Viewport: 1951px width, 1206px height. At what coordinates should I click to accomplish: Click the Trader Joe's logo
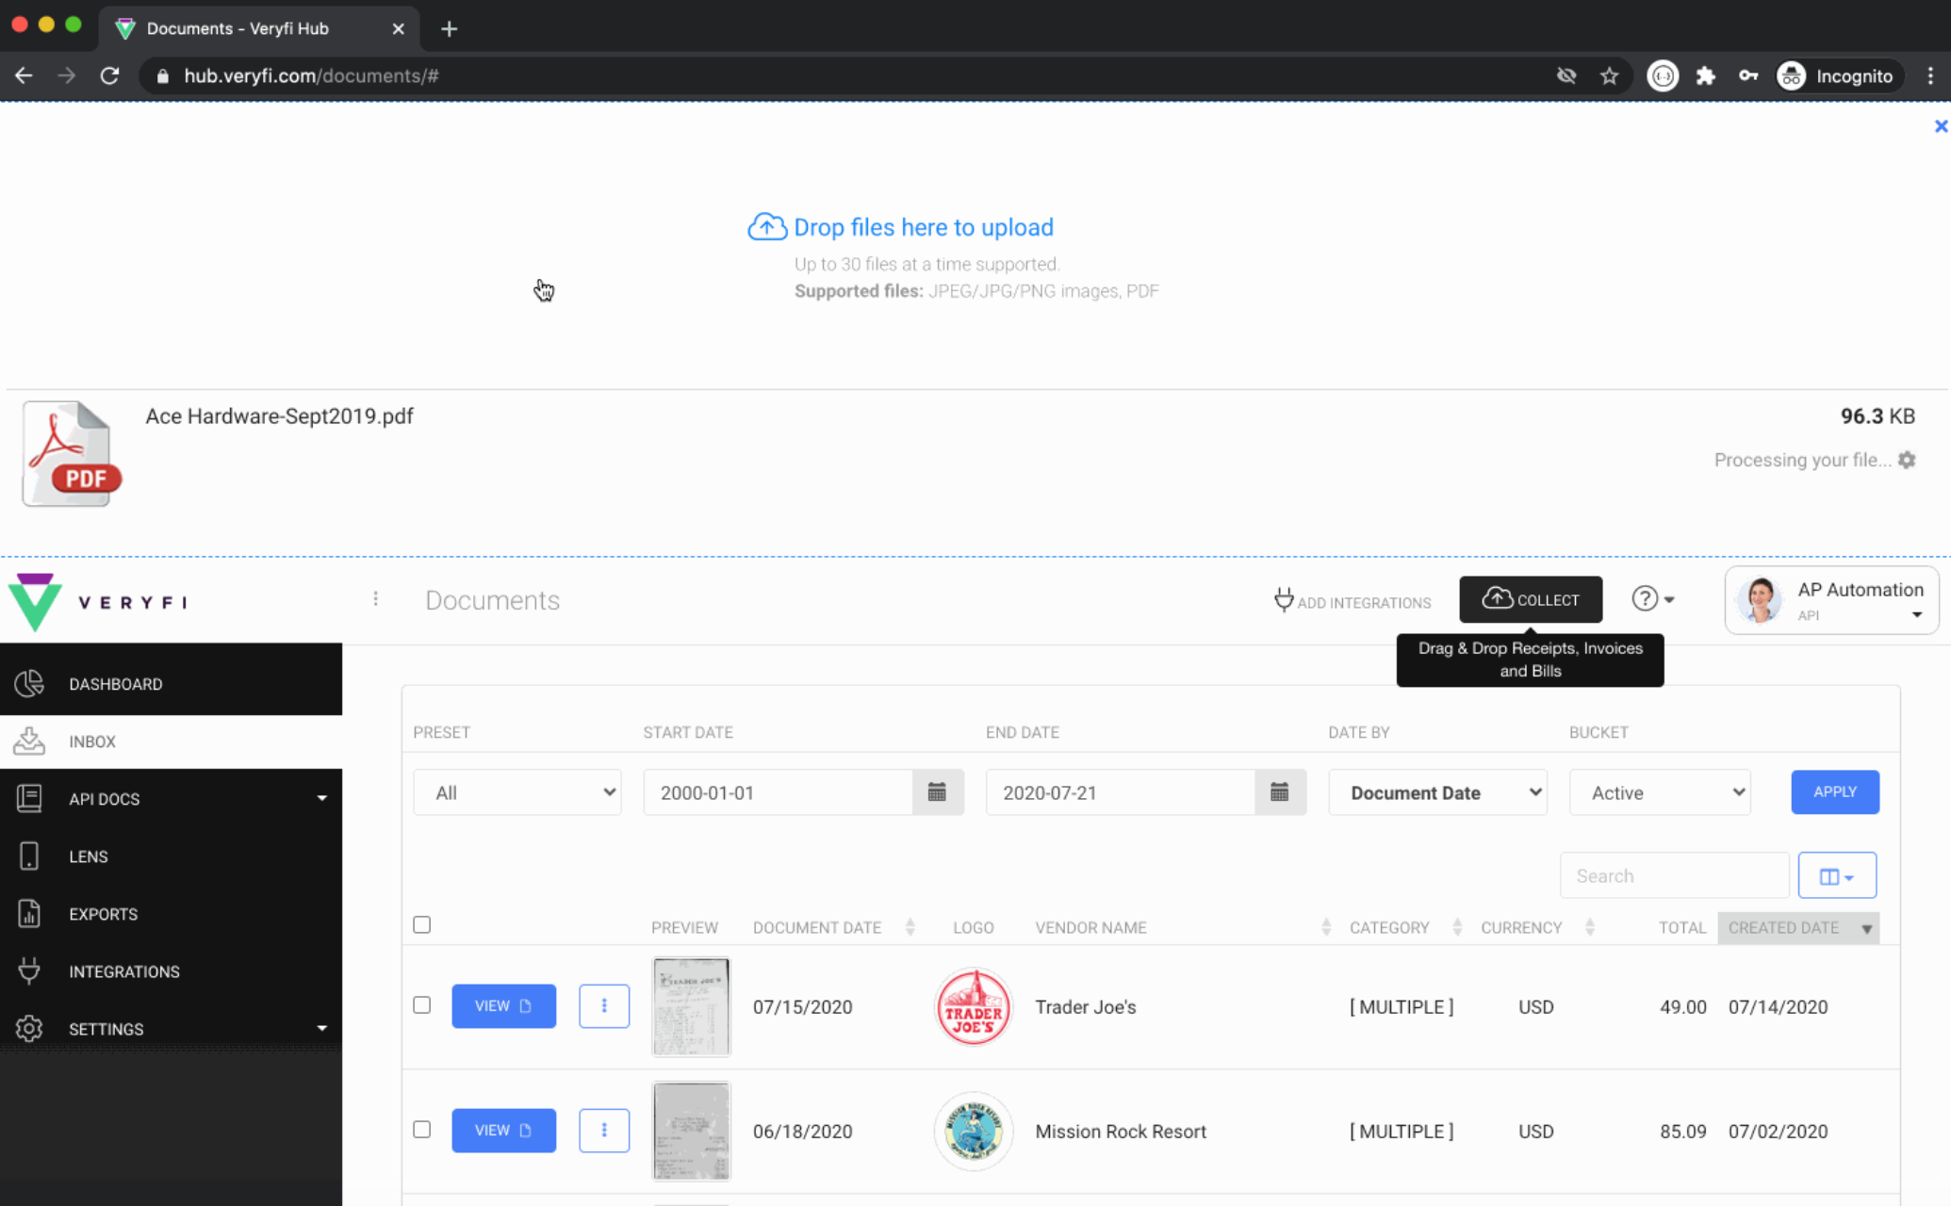[x=974, y=1007]
